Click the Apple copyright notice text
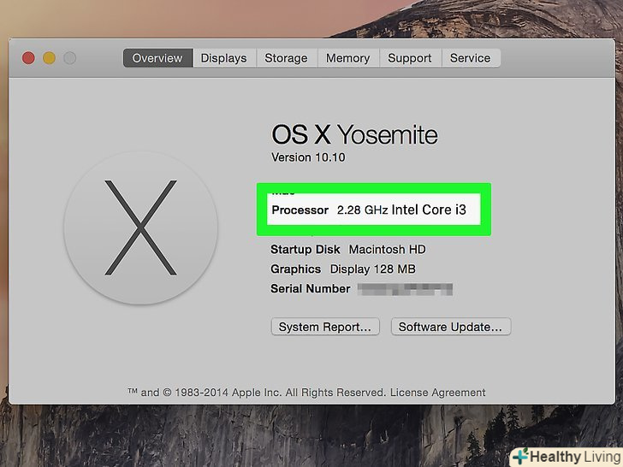The height and width of the screenshot is (467, 623). click(x=257, y=393)
